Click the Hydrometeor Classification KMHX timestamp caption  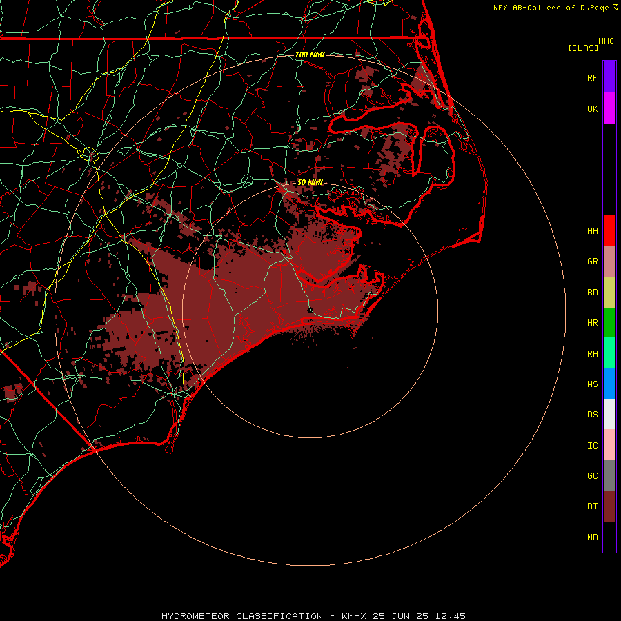click(x=313, y=616)
